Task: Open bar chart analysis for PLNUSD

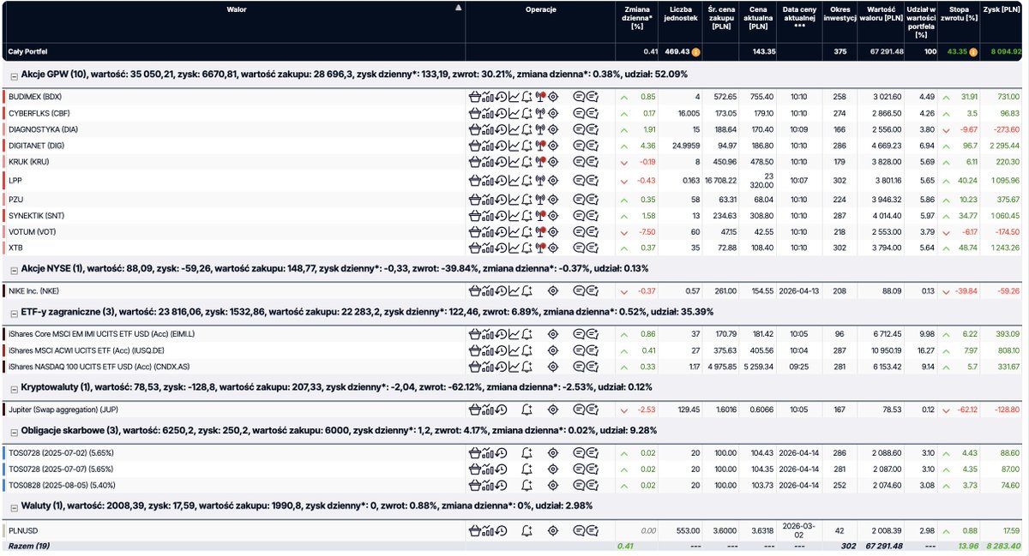Action: [488, 530]
